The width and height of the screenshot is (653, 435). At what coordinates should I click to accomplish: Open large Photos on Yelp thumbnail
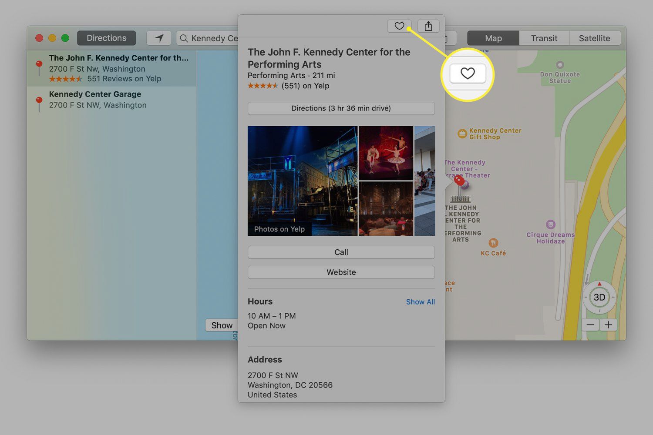[303, 181]
